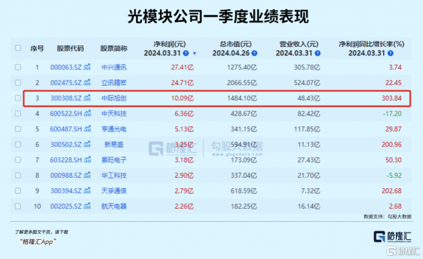This screenshot has height=259, width=423.
Task: Click the 格隆汇 logo at bottom right
Action: tap(393, 237)
